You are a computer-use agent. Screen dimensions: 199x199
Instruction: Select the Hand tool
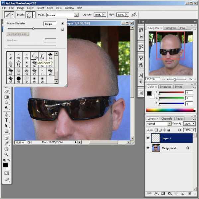point(6,149)
